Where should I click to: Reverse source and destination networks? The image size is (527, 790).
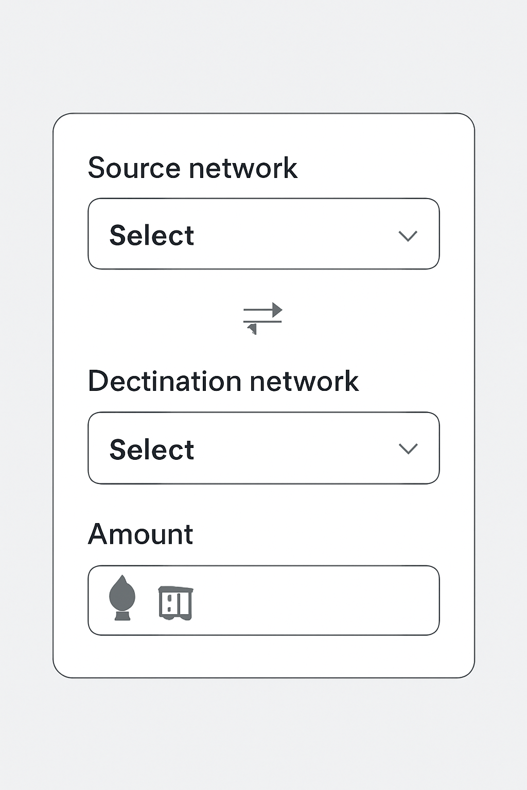coord(263,316)
